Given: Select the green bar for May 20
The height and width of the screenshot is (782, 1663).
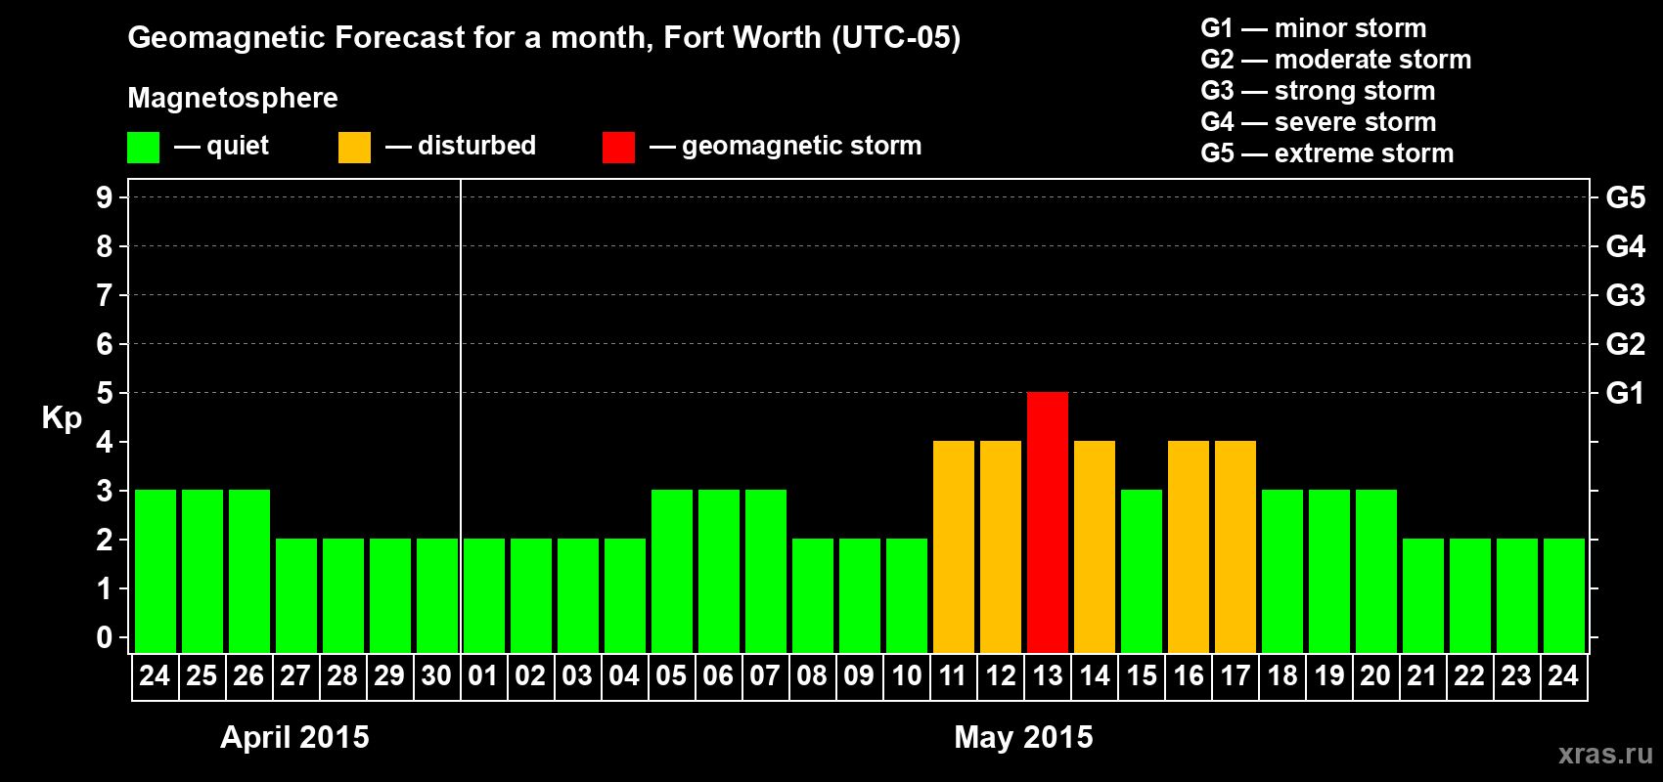Looking at the screenshot, I should point(1376,571).
